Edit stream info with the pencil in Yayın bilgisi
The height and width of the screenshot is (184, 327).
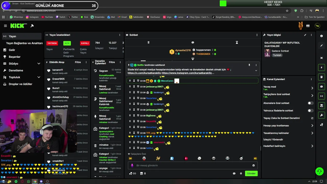pyautogui.click(x=305, y=35)
